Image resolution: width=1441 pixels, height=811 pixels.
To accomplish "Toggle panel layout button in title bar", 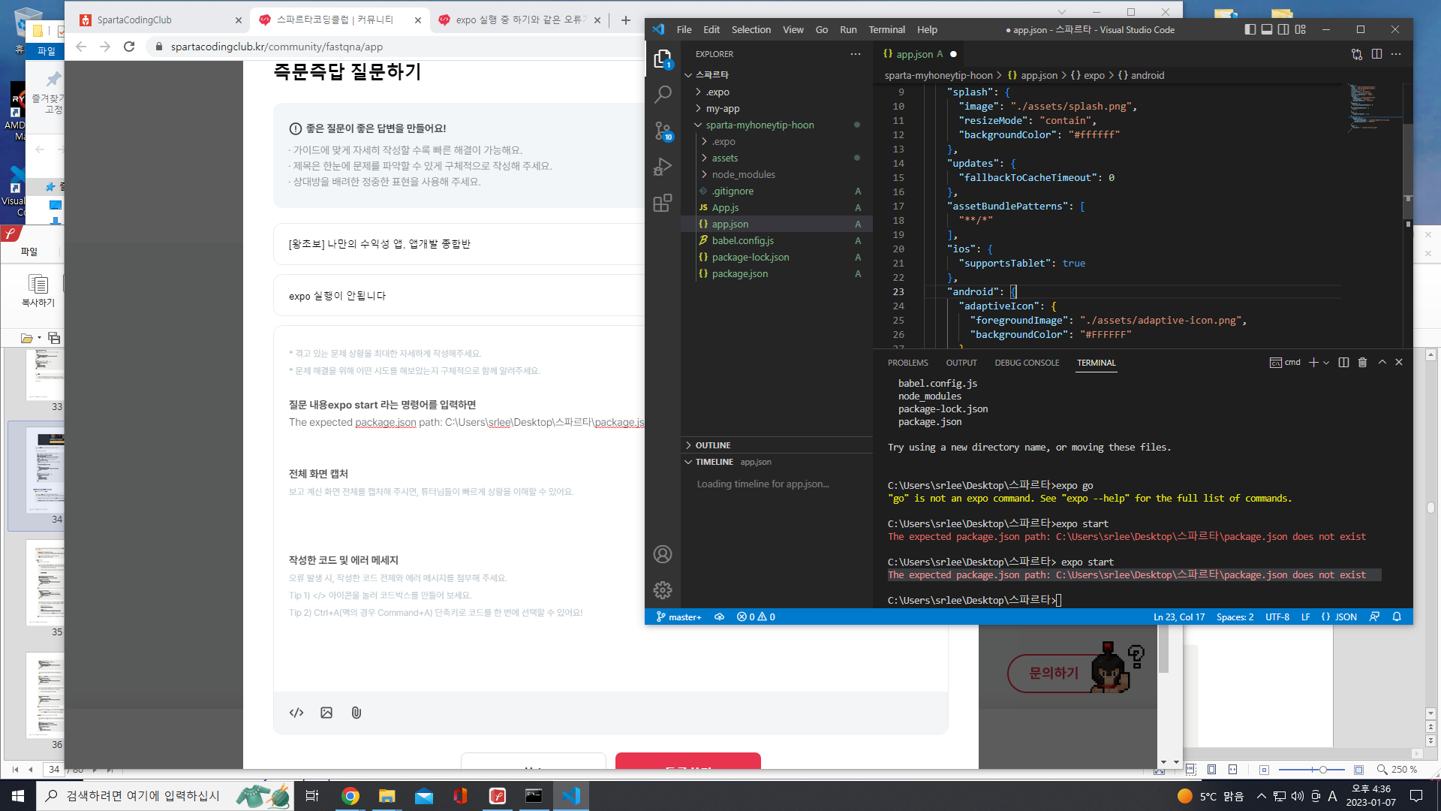I will click(x=1267, y=29).
